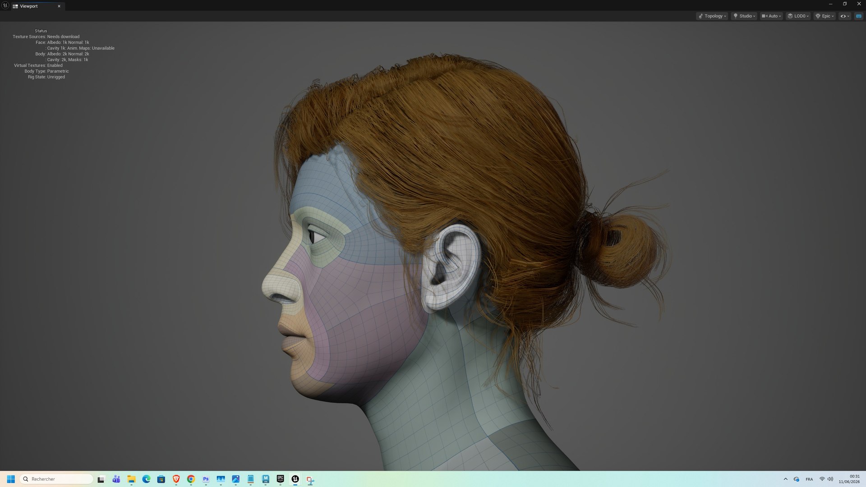
Task: Open the volume speaker tray icon
Action: pos(830,479)
